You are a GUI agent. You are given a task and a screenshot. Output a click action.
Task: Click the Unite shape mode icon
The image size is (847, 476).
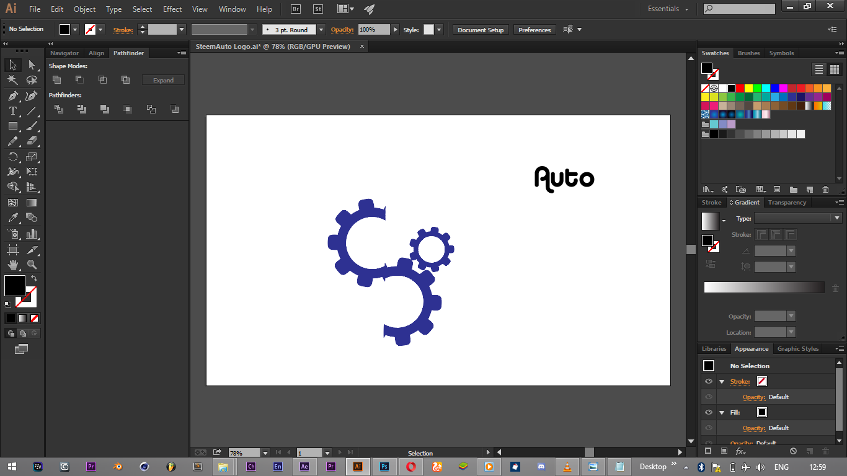[x=57, y=80]
